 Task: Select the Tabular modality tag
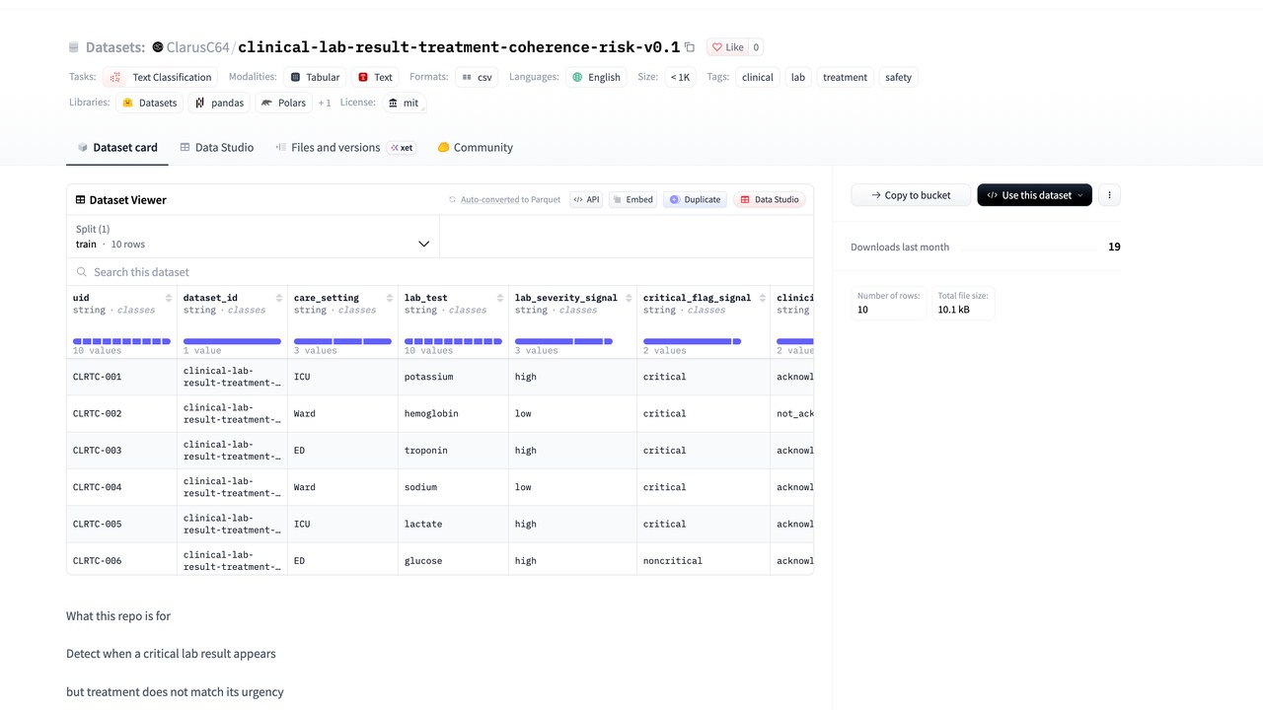click(315, 77)
